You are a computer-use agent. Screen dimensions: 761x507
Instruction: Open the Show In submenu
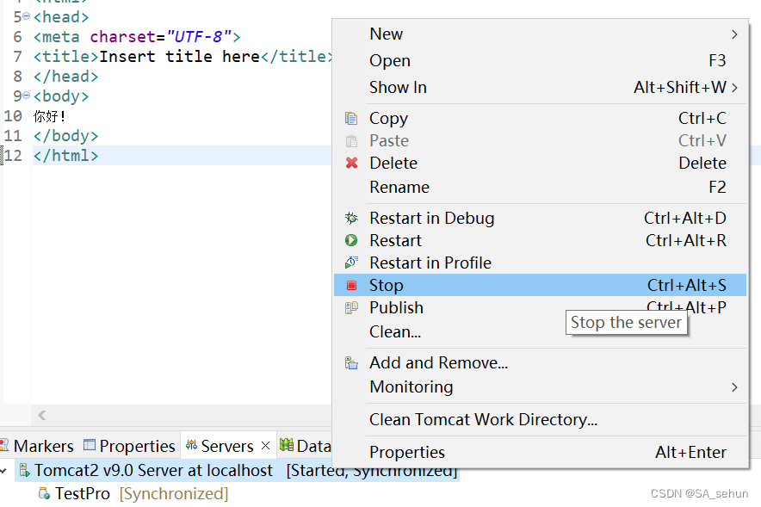tap(734, 88)
